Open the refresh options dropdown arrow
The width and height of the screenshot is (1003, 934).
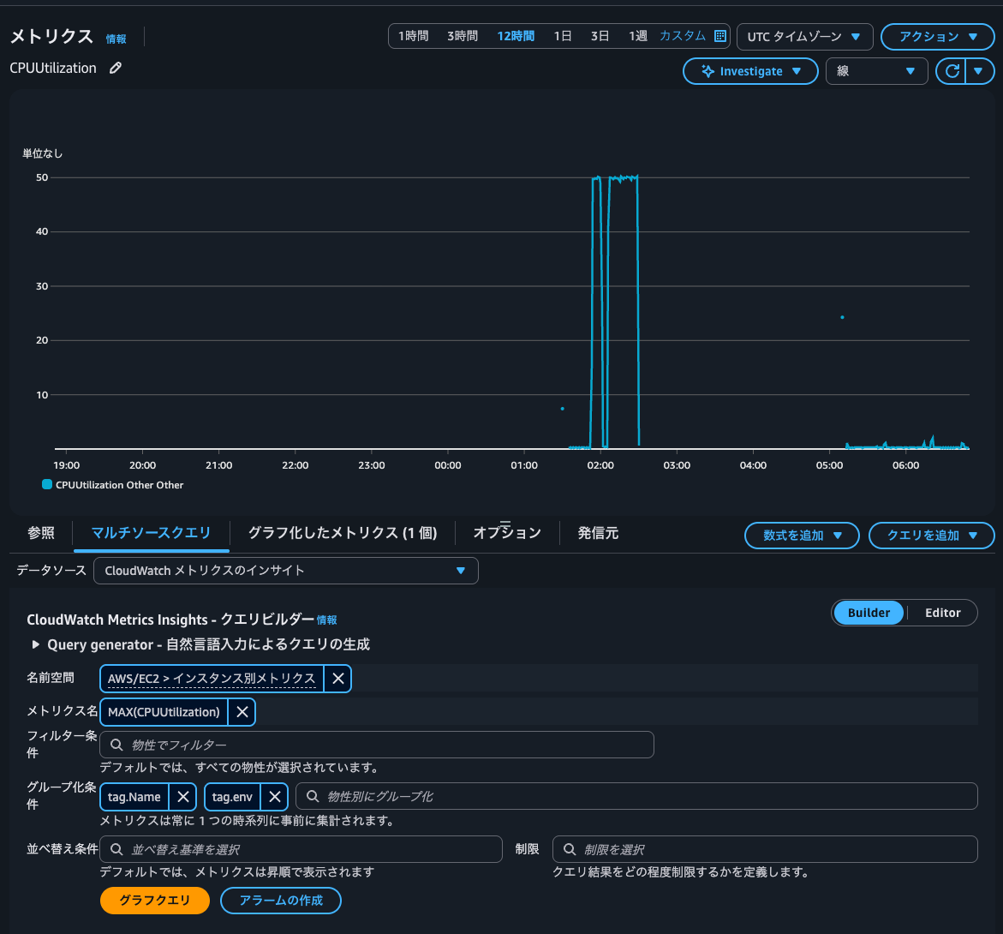979,71
